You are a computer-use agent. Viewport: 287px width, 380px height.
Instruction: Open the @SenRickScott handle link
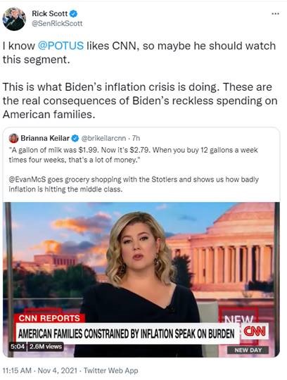coord(57,23)
